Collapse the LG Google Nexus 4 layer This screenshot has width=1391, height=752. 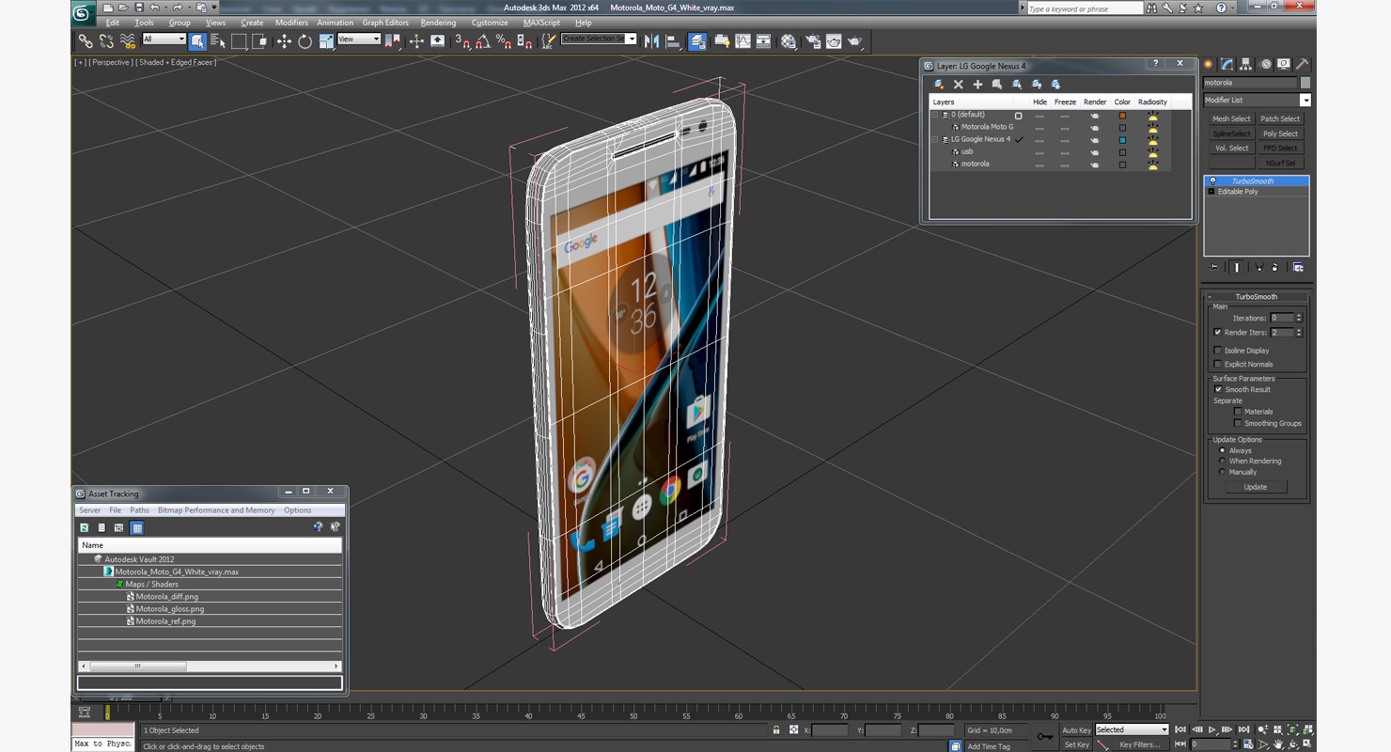935,139
